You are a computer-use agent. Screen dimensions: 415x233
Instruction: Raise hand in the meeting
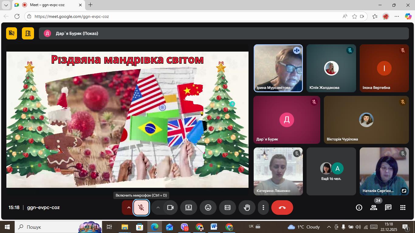pos(247,208)
